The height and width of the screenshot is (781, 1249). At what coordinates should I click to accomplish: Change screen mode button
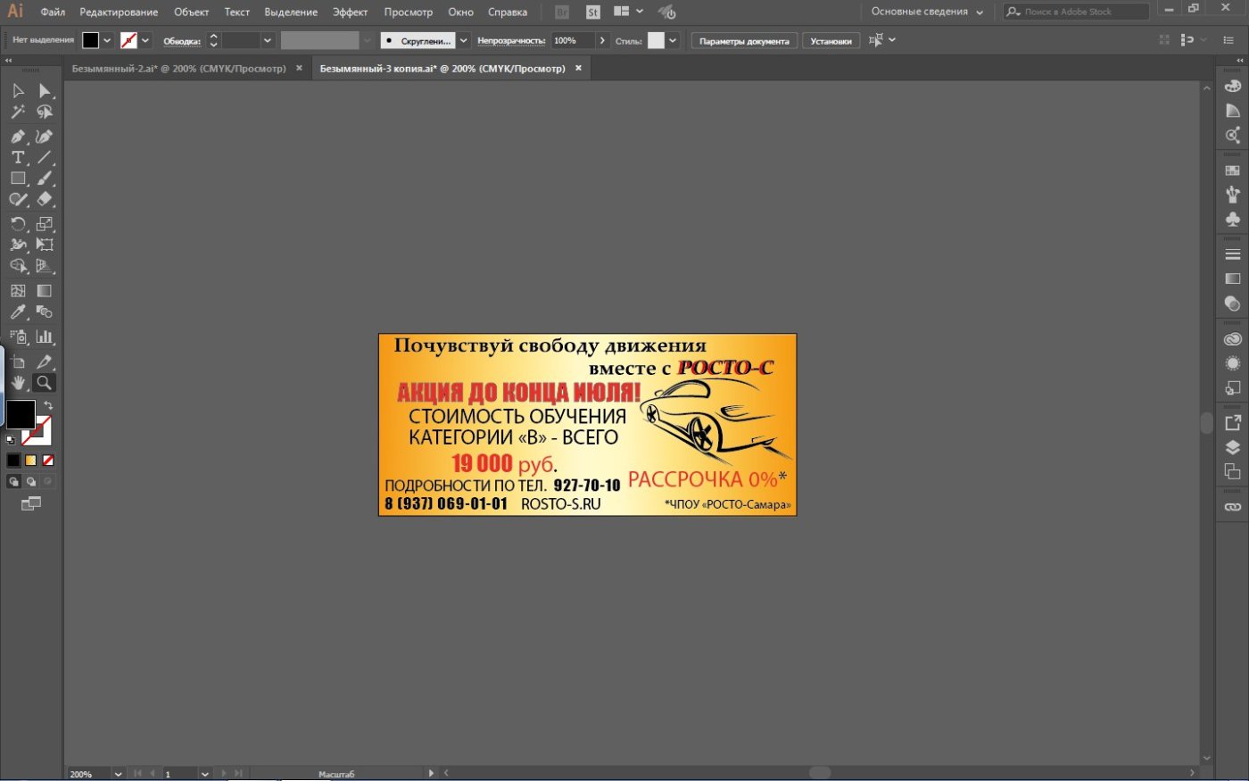[x=31, y=504]
